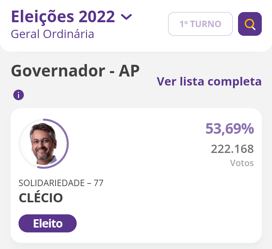This screenshot has height=249, width=272.
Task: Toggle the 1º TURNO round selector
Action: (x=200, y=24)
